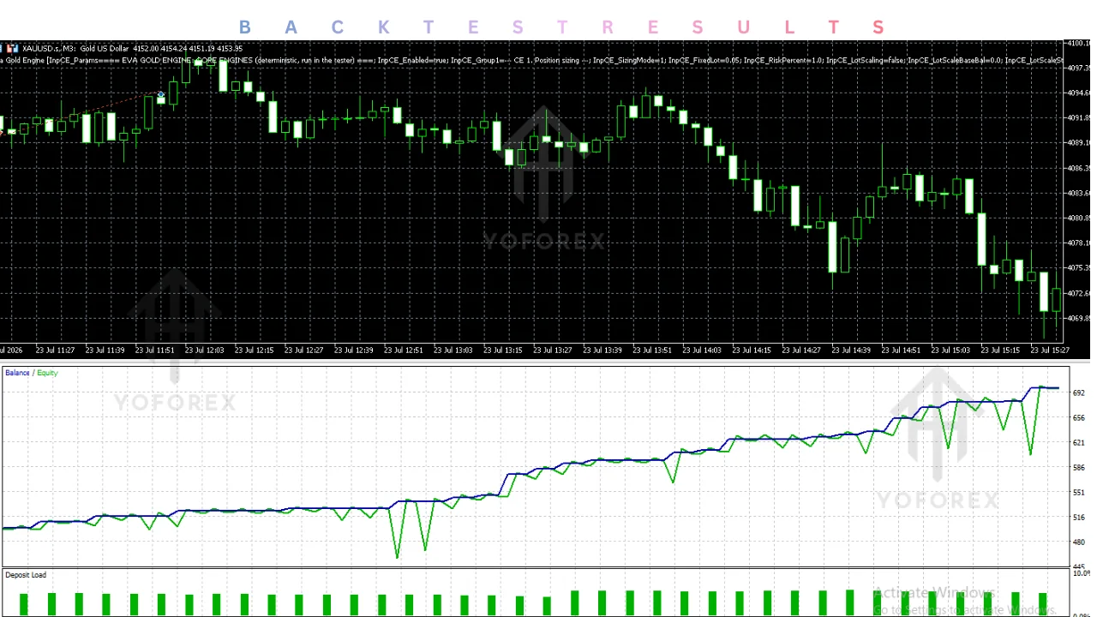The width and height of the screenshot is (1097, 617).
Task: Click the Balance legend label
Action: pyautogui.click(x=17, y=373)
